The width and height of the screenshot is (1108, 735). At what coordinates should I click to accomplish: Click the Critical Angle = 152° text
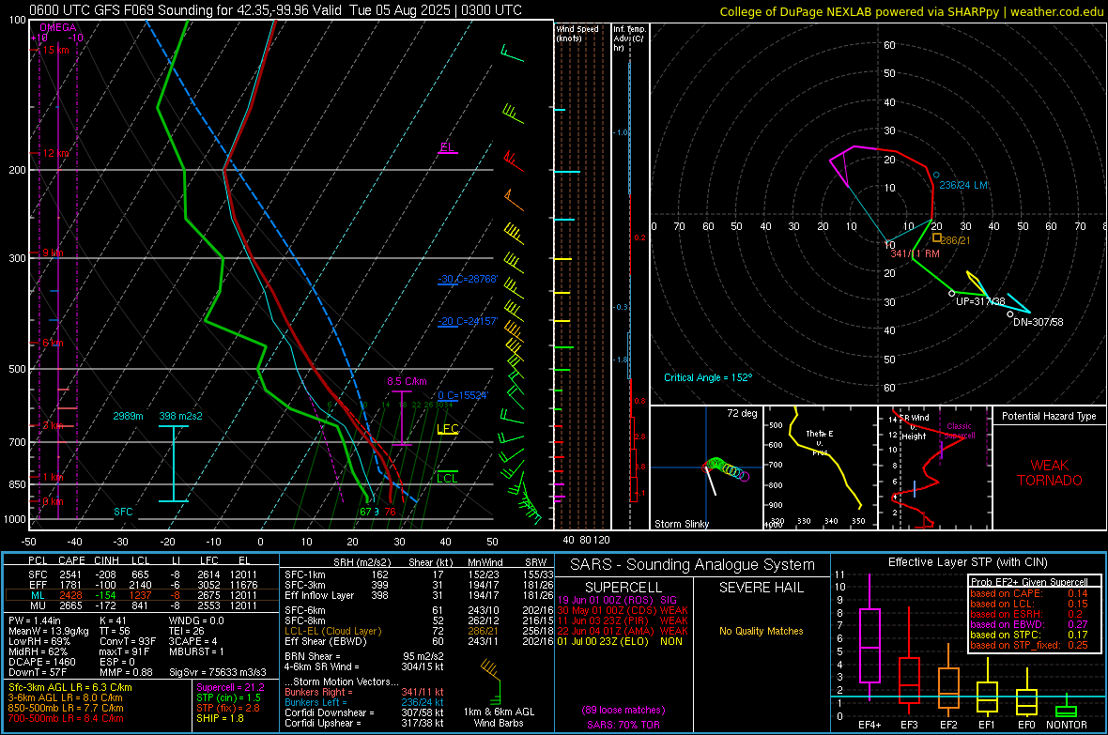[708, 378]
